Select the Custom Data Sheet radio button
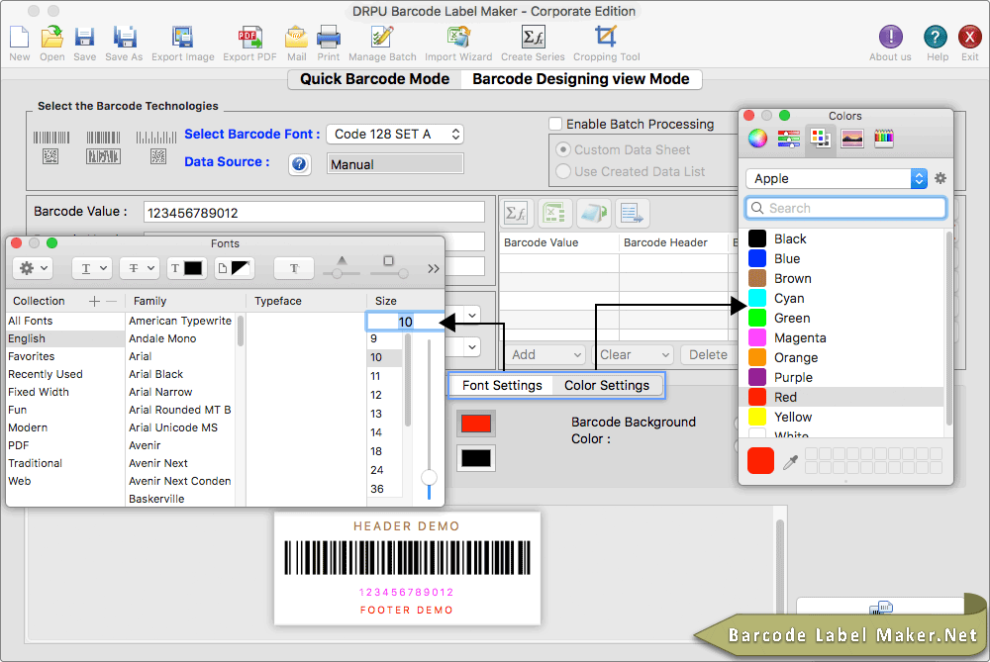Viewport: 990px width, 662px height. (562, 150)
